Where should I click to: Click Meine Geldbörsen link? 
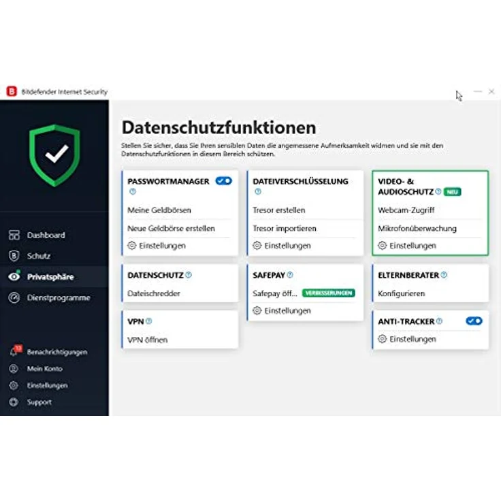tap(159, 210)
